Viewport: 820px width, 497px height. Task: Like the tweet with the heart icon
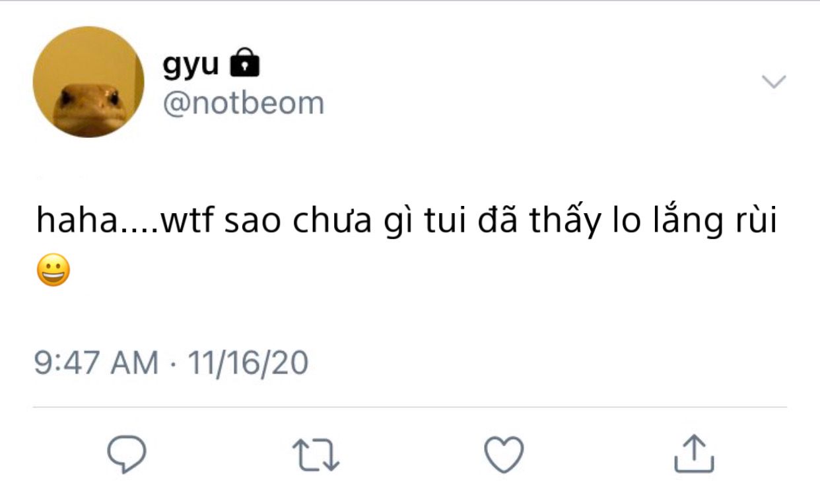504,454
